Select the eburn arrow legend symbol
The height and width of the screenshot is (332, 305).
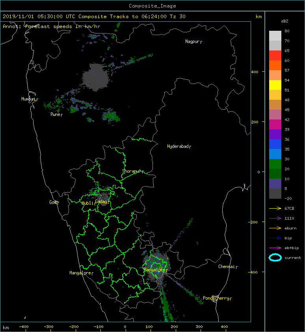tap(275, 228)
